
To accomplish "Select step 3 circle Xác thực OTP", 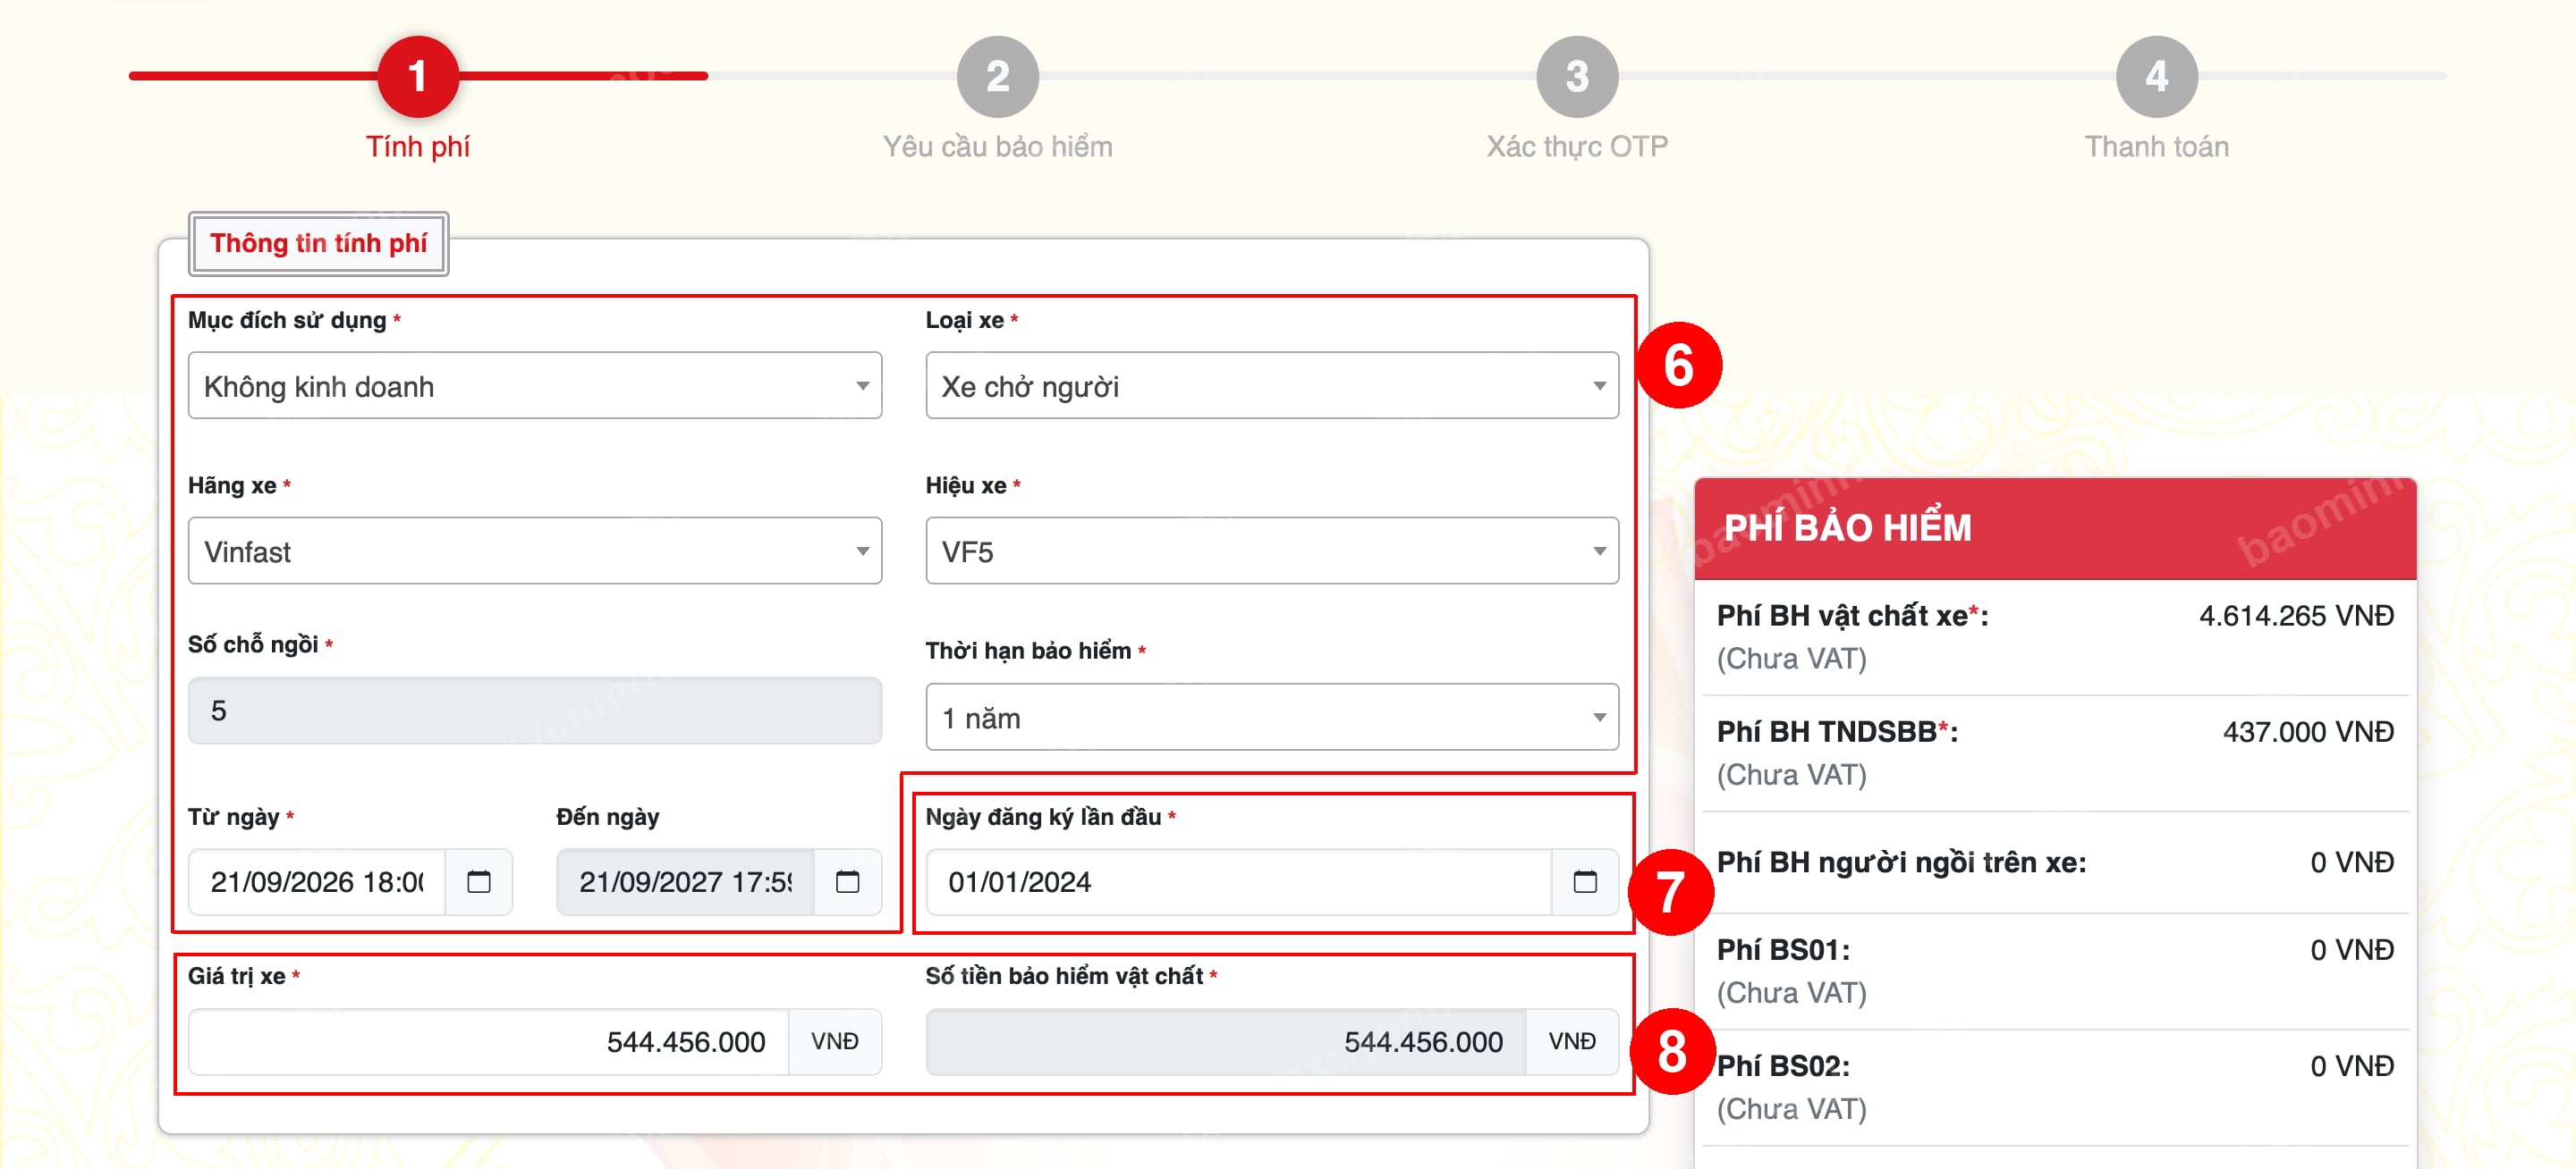I will [1577, 76].
